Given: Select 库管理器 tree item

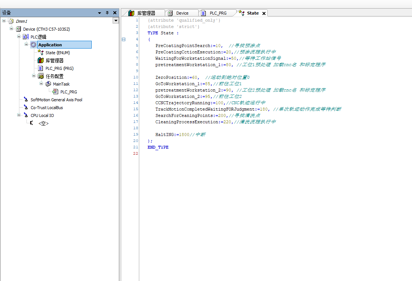Looking at the screenshot, I should click(x=54, y=61).
